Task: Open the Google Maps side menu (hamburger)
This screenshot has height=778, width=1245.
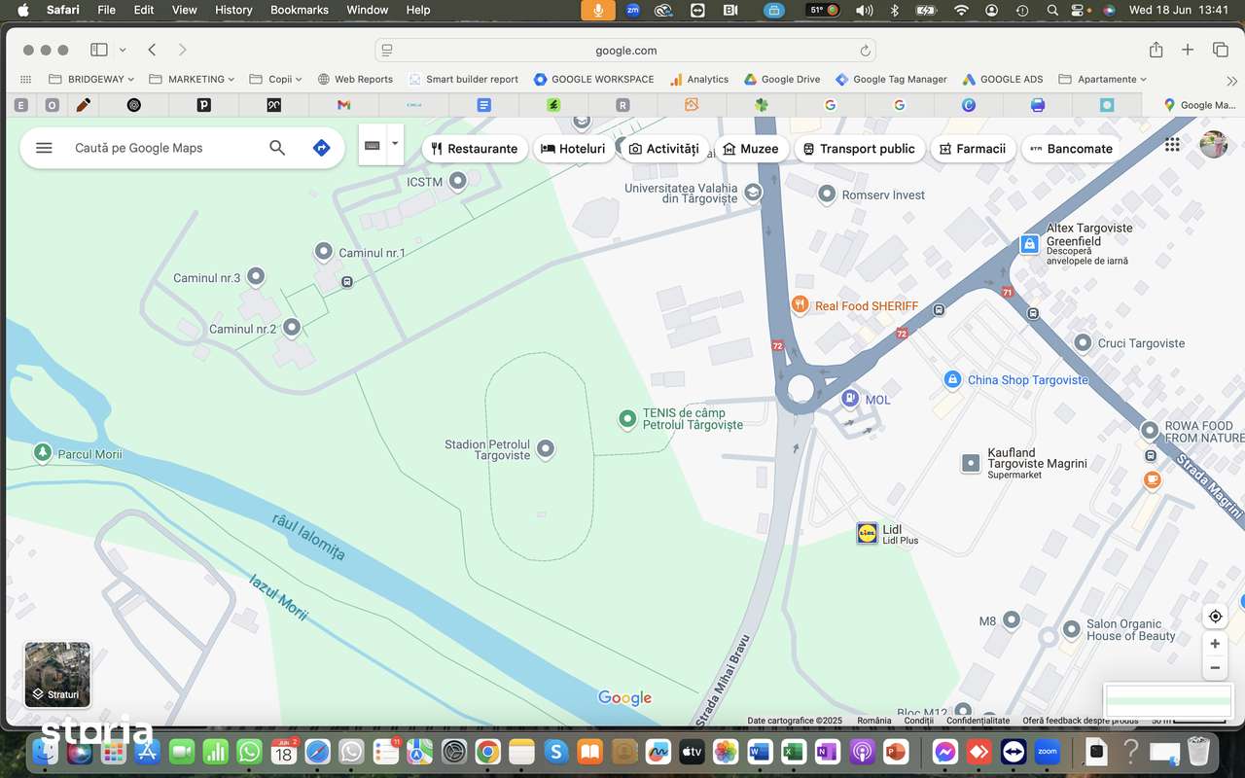Action: (44, 148)
